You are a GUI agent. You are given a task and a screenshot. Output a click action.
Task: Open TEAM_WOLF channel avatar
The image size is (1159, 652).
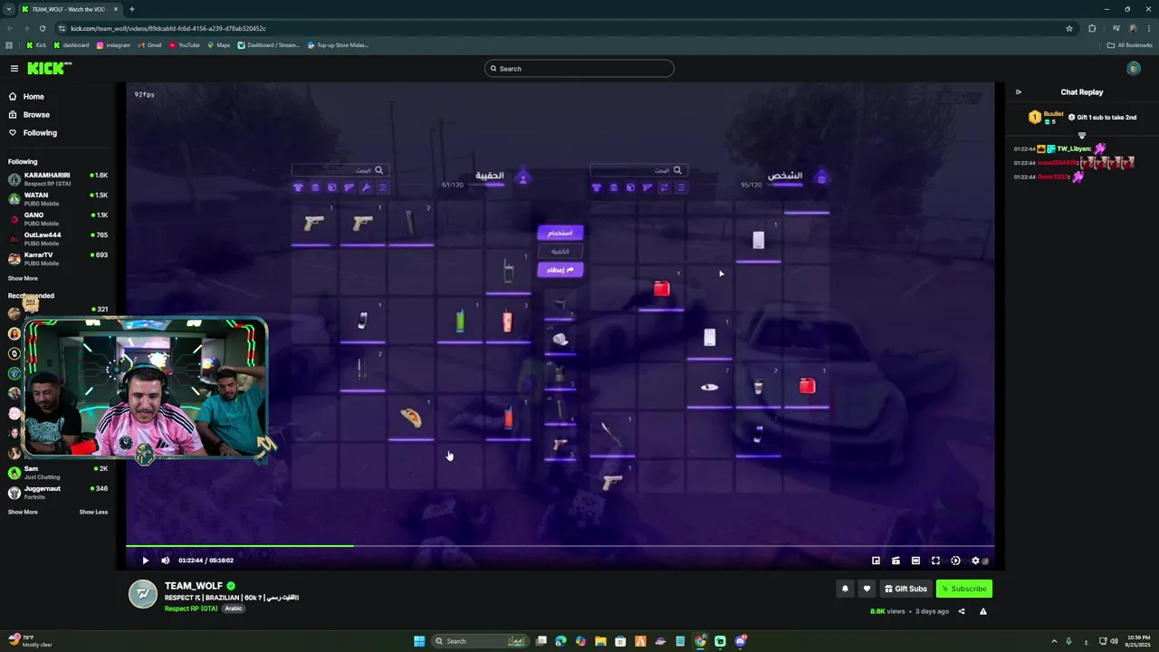(x=143, y=594)
